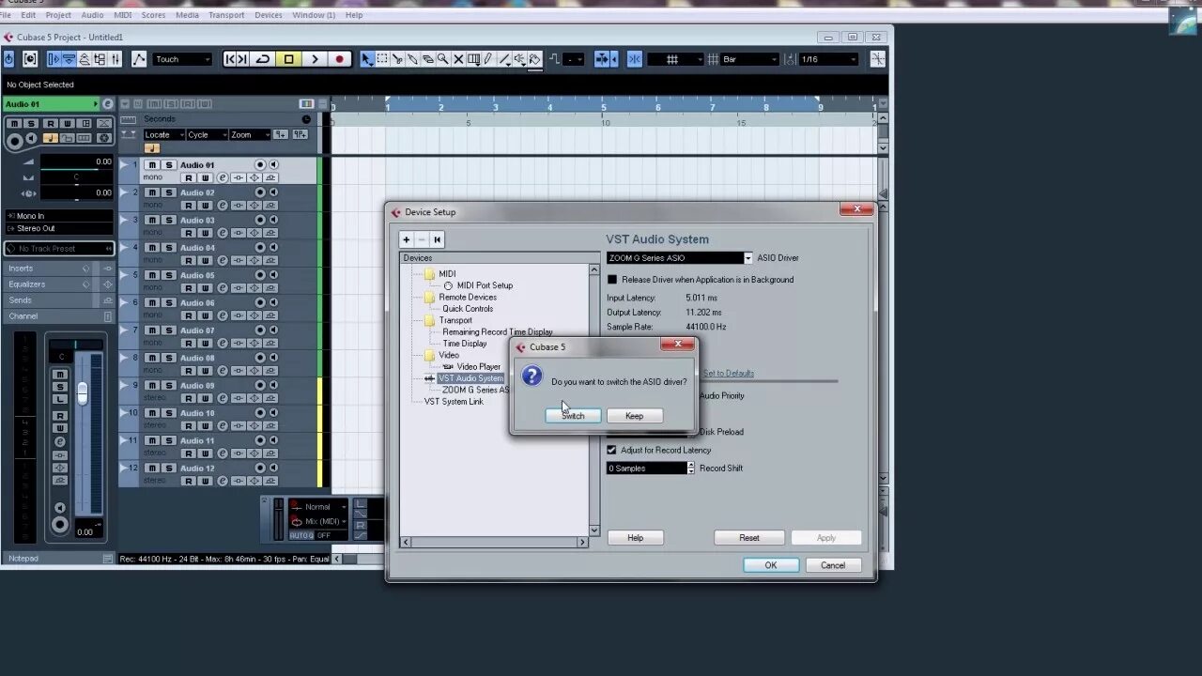Select the Mute X tool
Image resolution: width=1202 pixels, height=676 pixels.
(458, 59)
